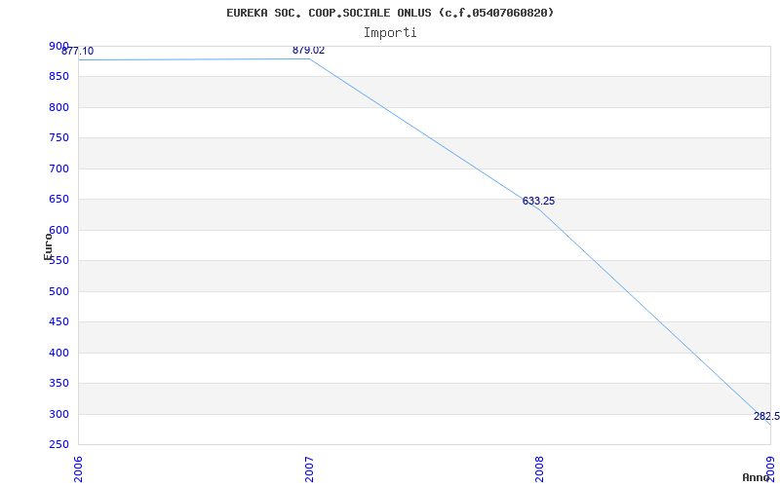Select the 877.10 data label
This screenshot has height=487, width=780.
[78, 51]
